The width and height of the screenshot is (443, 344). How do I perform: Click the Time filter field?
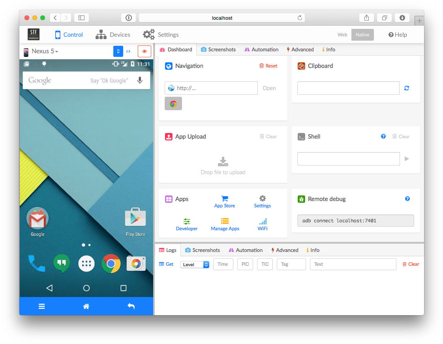click(223, 264)
